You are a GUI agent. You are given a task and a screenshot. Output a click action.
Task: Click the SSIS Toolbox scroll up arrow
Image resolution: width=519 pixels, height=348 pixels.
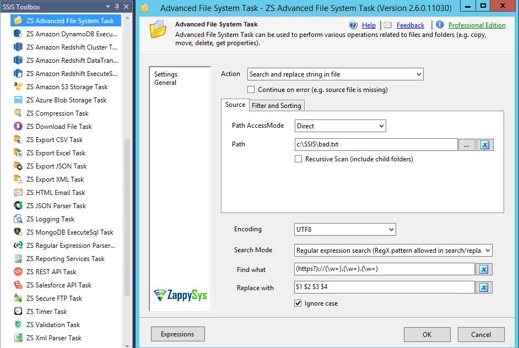[127, 18]
